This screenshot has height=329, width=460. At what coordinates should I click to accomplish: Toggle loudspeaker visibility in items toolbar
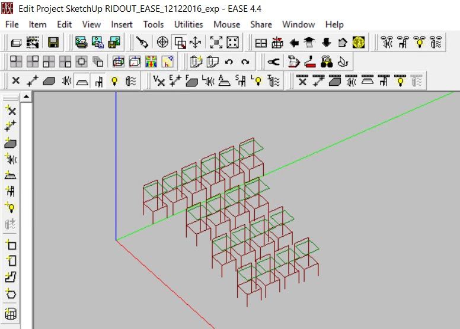pyautogui.click(x=66, y=81)
